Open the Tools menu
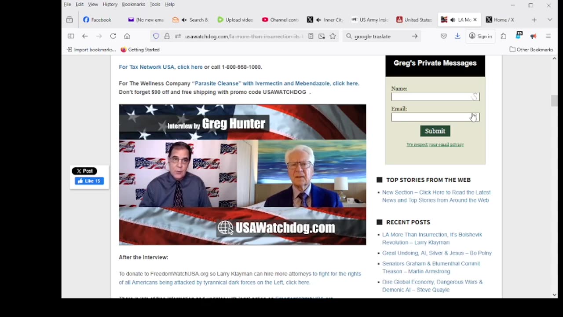563x317 pixels. click(x=155, y=4)
